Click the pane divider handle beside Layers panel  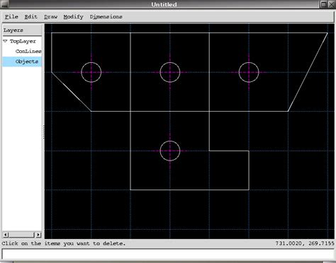pyautogui.click(x=43, y=131)
